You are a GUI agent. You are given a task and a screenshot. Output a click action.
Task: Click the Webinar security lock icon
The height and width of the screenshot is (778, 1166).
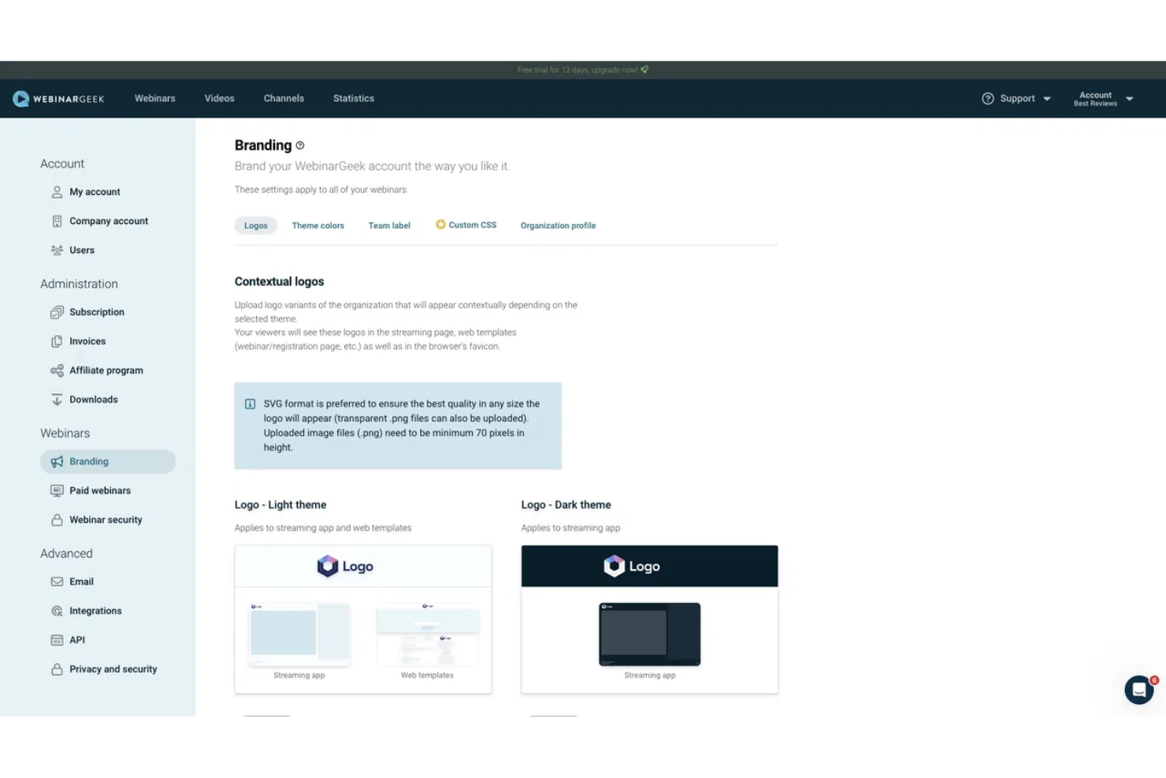pos(56,519)
